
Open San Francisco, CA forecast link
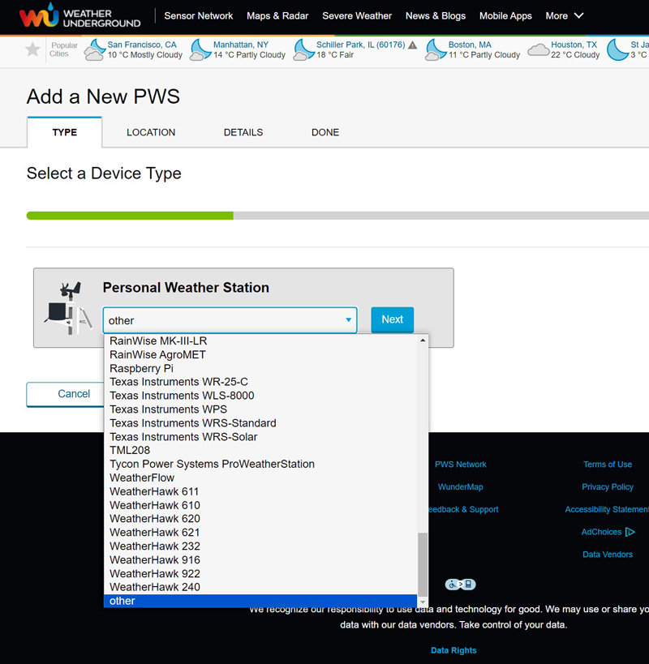pos(142,45)
